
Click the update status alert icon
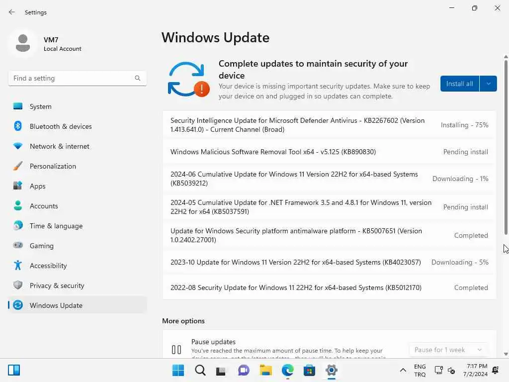[189, 80]
